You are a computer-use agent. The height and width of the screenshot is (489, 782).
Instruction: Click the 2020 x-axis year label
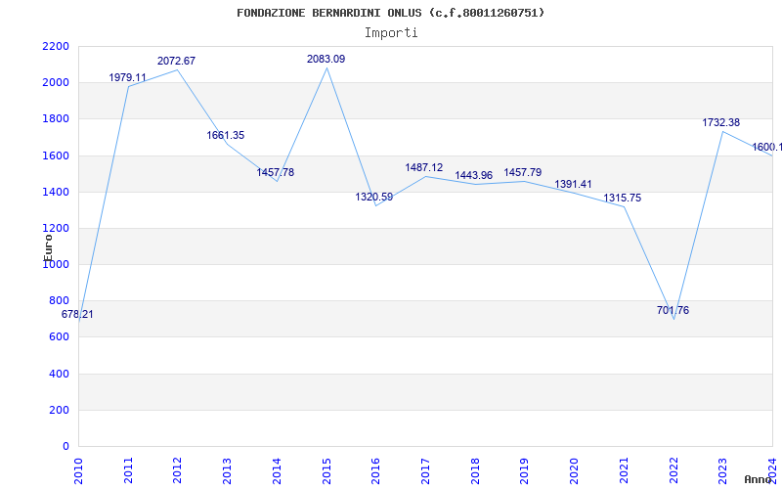coord(574,470)
